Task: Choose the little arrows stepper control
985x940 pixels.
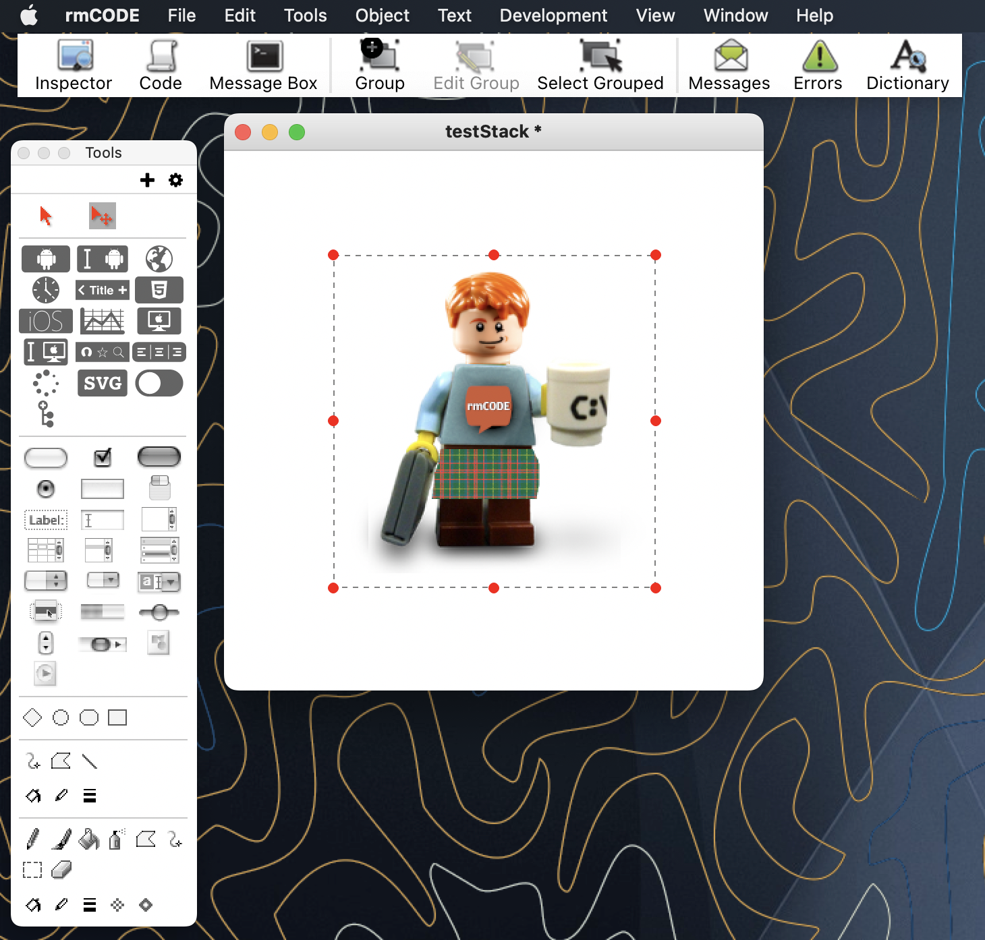Action: (46, 643)
